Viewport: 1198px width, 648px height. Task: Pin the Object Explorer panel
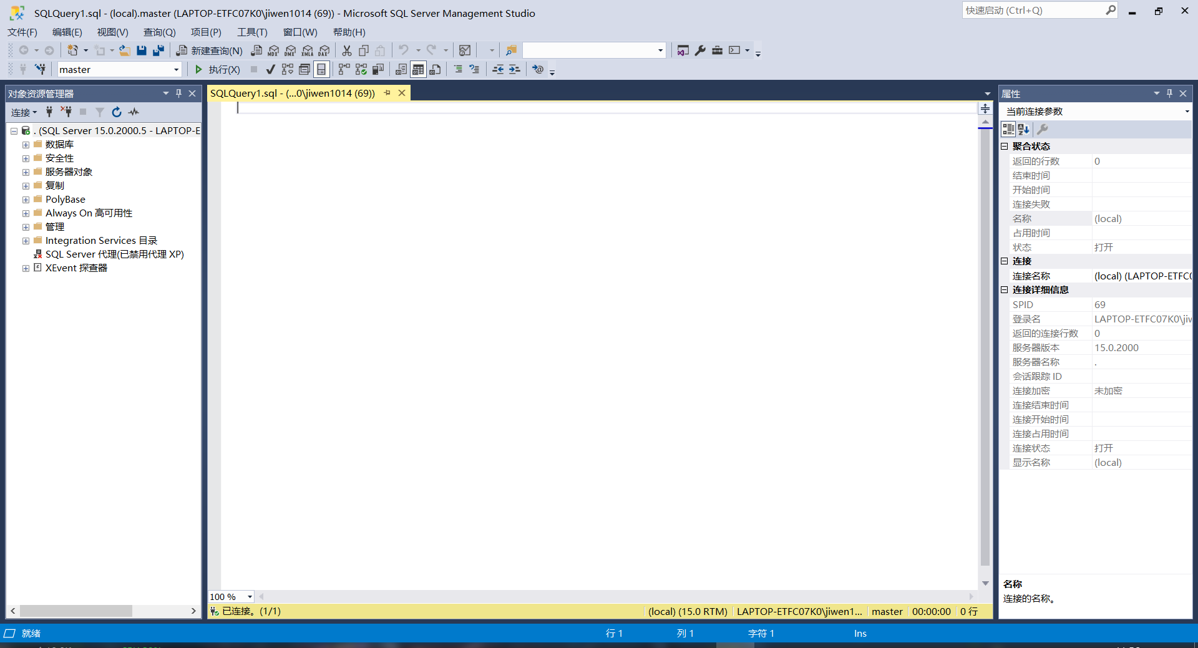pos(178,94)
